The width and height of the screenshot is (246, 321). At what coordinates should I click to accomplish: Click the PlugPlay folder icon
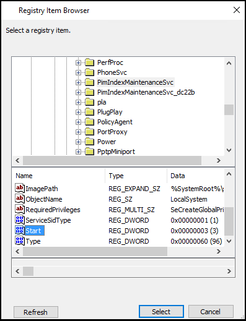[x=90, y=112]
